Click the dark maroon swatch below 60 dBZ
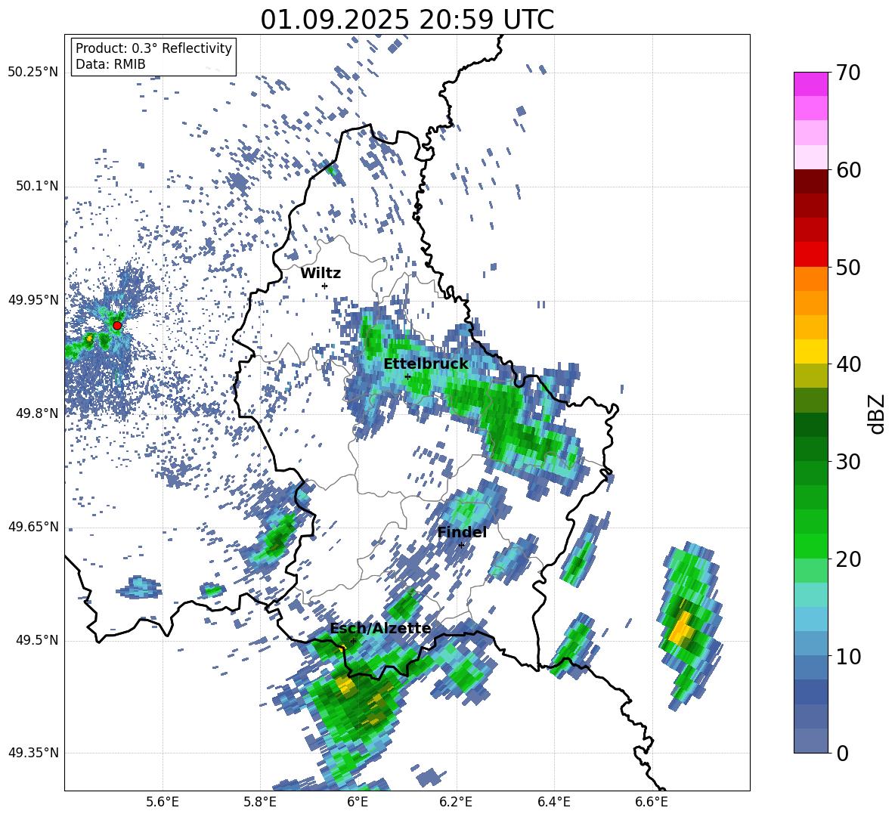 (810, 181)
